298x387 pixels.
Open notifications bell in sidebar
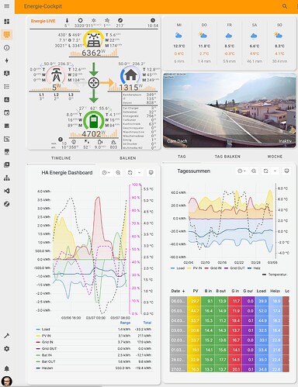(x=7, y=368)
